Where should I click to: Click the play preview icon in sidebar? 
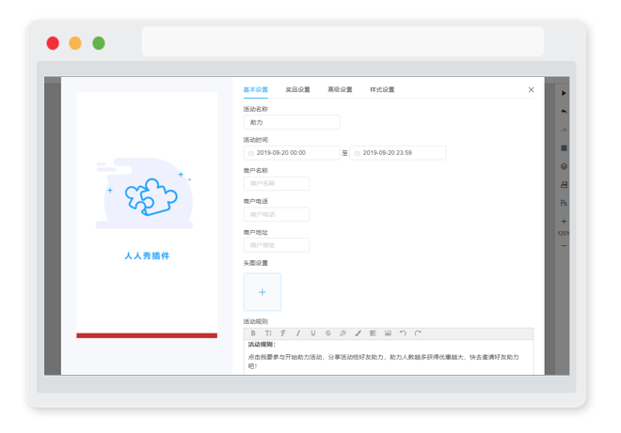pos(564,93)
